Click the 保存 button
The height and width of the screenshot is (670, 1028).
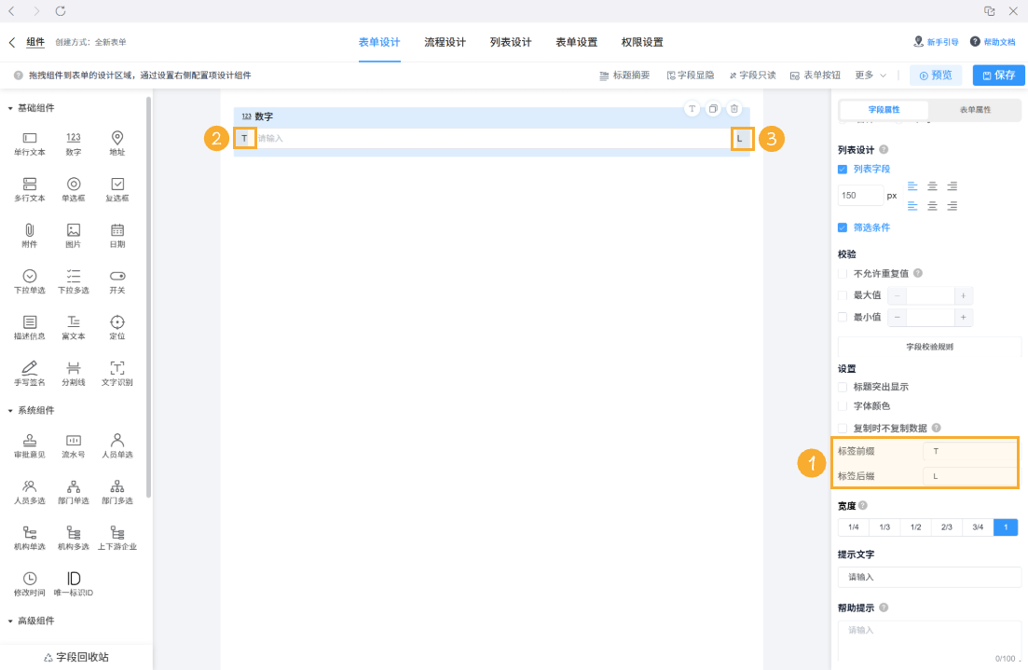[x=998, y=75]
